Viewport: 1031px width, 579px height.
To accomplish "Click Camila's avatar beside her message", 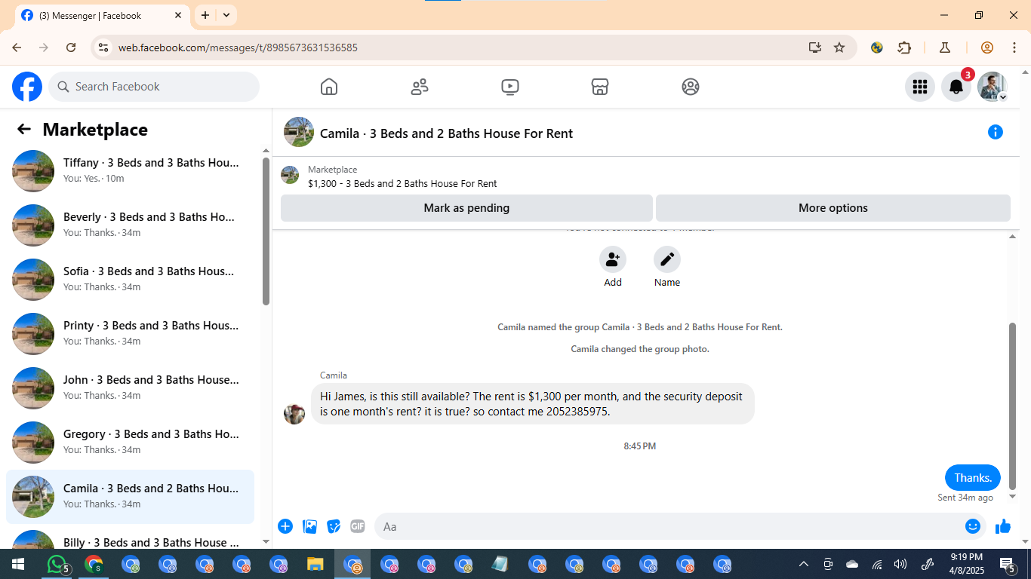I will point(294,414).
